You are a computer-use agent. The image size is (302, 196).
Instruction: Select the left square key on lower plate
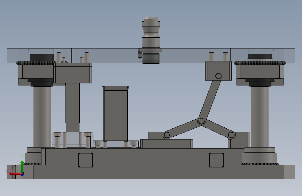(86, 160)
